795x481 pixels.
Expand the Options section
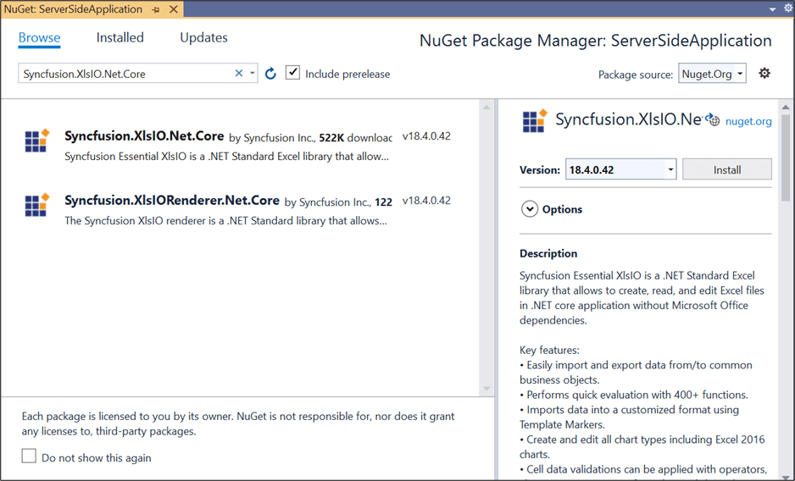[530, 209]
